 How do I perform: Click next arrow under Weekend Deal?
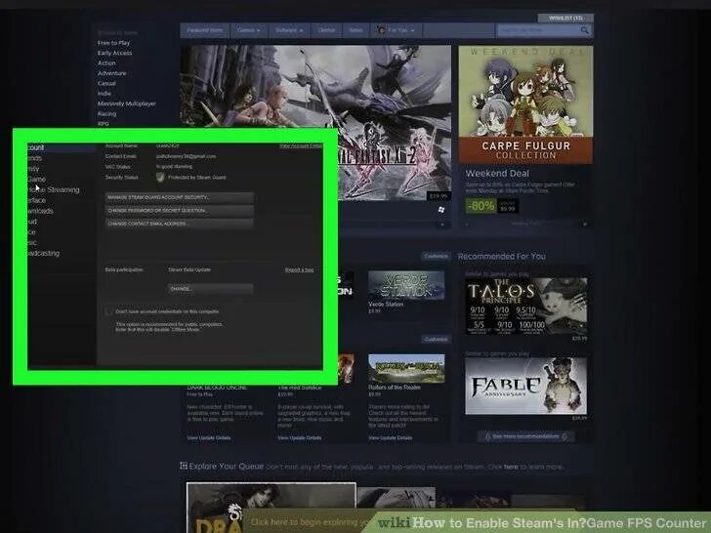(x=584, y=224)
